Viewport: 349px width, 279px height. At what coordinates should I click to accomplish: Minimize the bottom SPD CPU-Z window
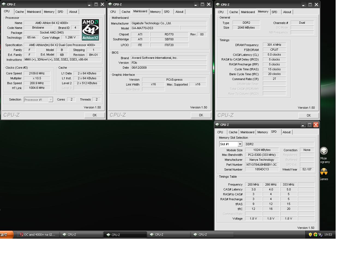pyautogui.click(x=303, y=125)
